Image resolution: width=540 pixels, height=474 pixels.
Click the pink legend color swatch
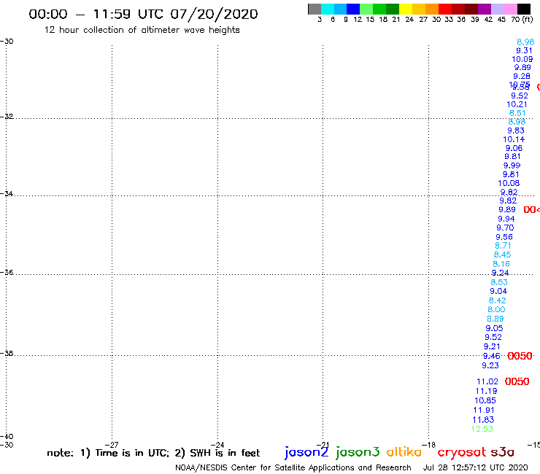click(510, 9)
